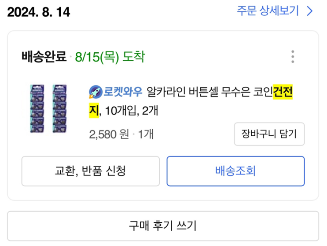Click the 1개 quantity text
The width and height of the screenshot is (327, 246).
point(146,134)
